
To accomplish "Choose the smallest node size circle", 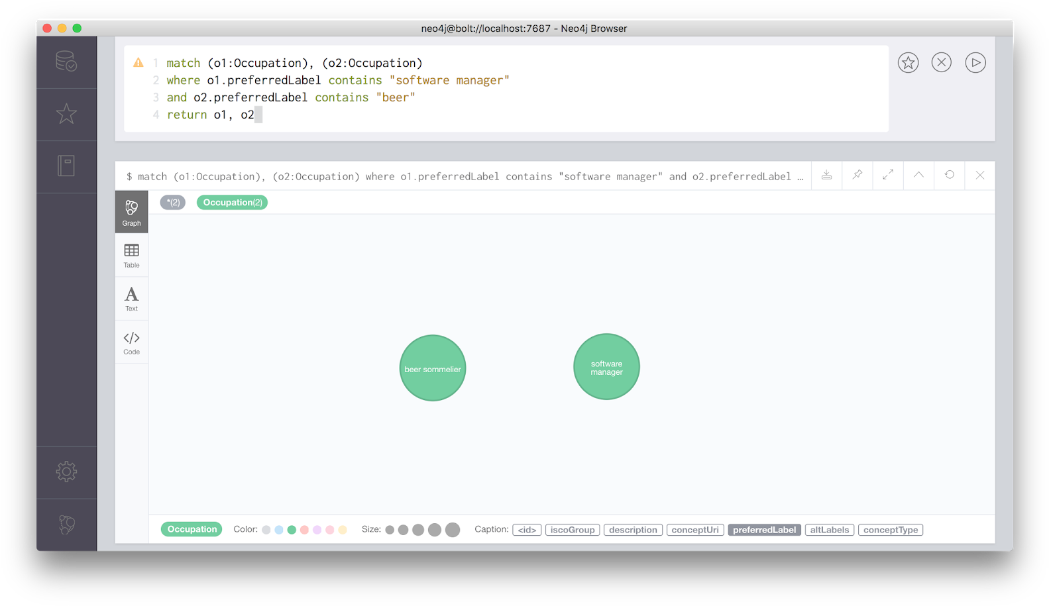I will tap(390, 530).
